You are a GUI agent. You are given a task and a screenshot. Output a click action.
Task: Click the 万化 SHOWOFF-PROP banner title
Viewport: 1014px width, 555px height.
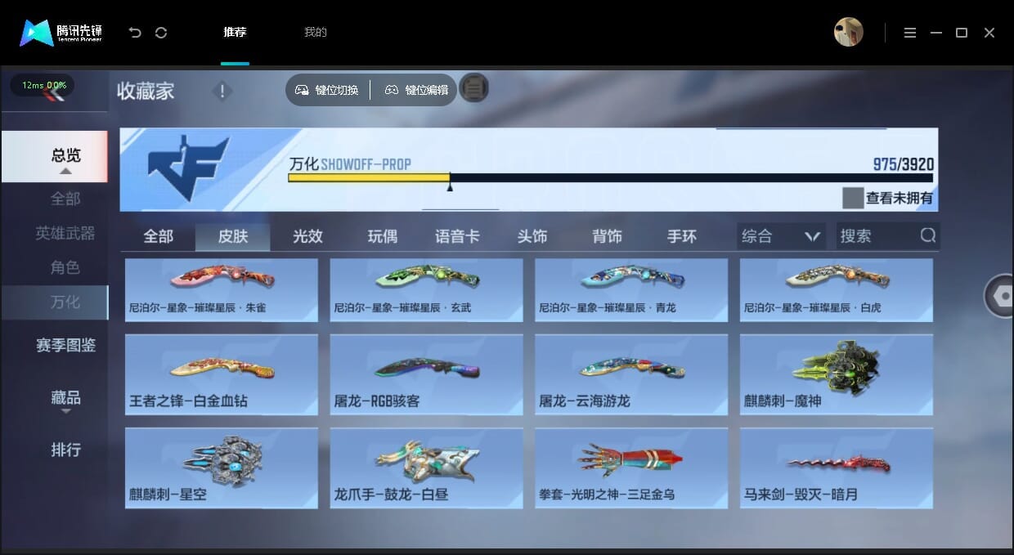(350, 164)
